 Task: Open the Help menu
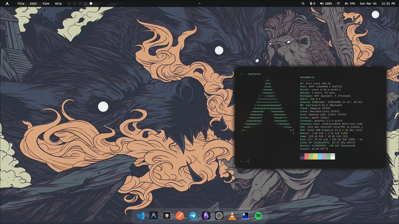coord(58,3)
